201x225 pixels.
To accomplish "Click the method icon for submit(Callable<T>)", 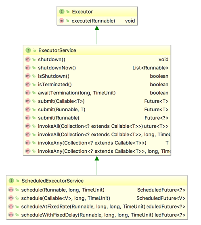I will tap(28, 101).
